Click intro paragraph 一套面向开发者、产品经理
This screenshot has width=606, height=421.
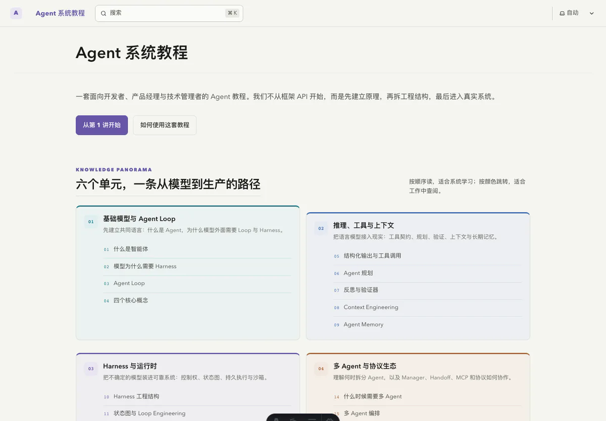[286, 97]
